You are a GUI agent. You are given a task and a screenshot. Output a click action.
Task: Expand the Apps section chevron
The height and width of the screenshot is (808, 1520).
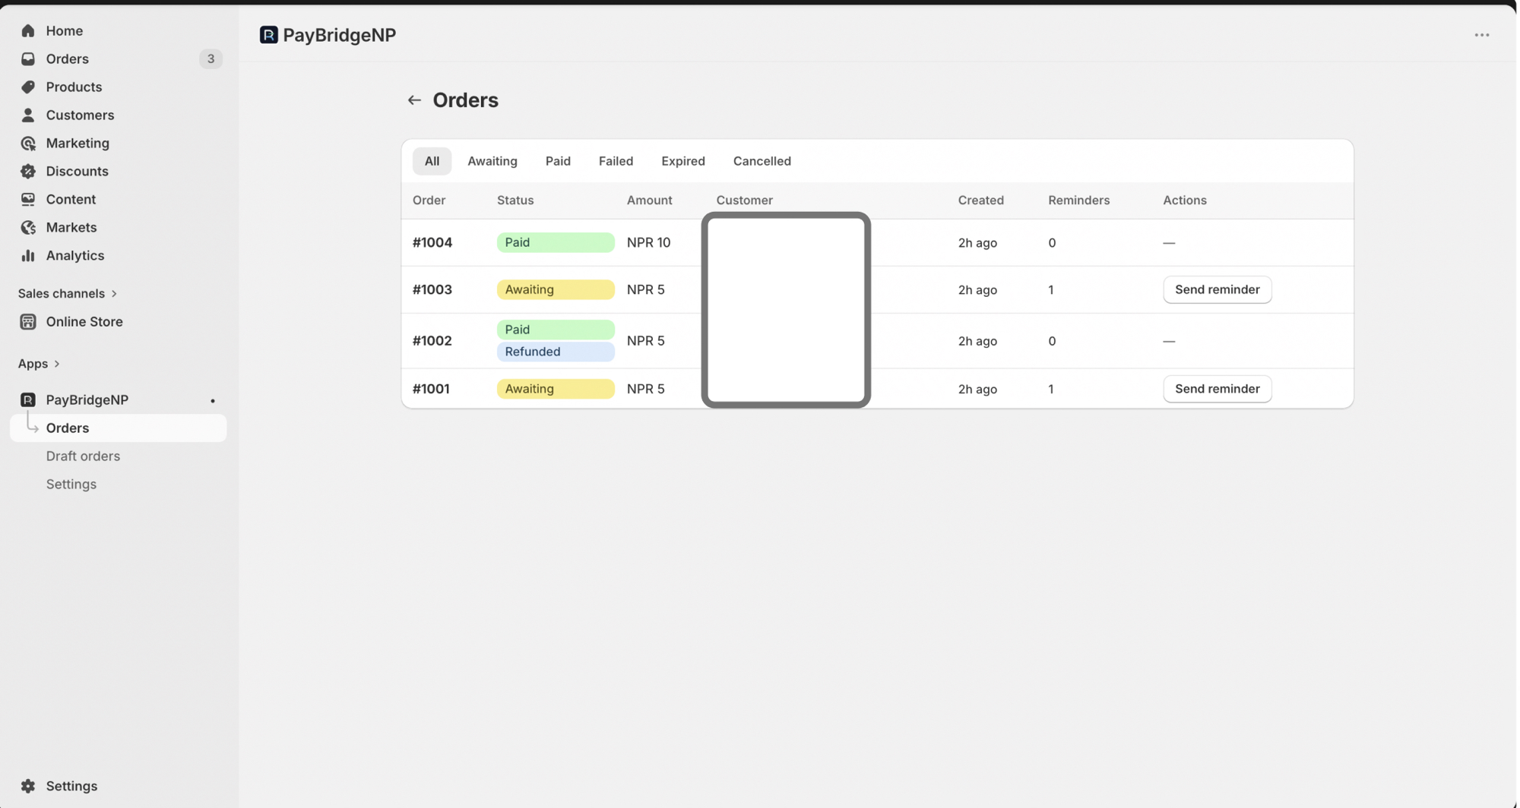[57, 364]
